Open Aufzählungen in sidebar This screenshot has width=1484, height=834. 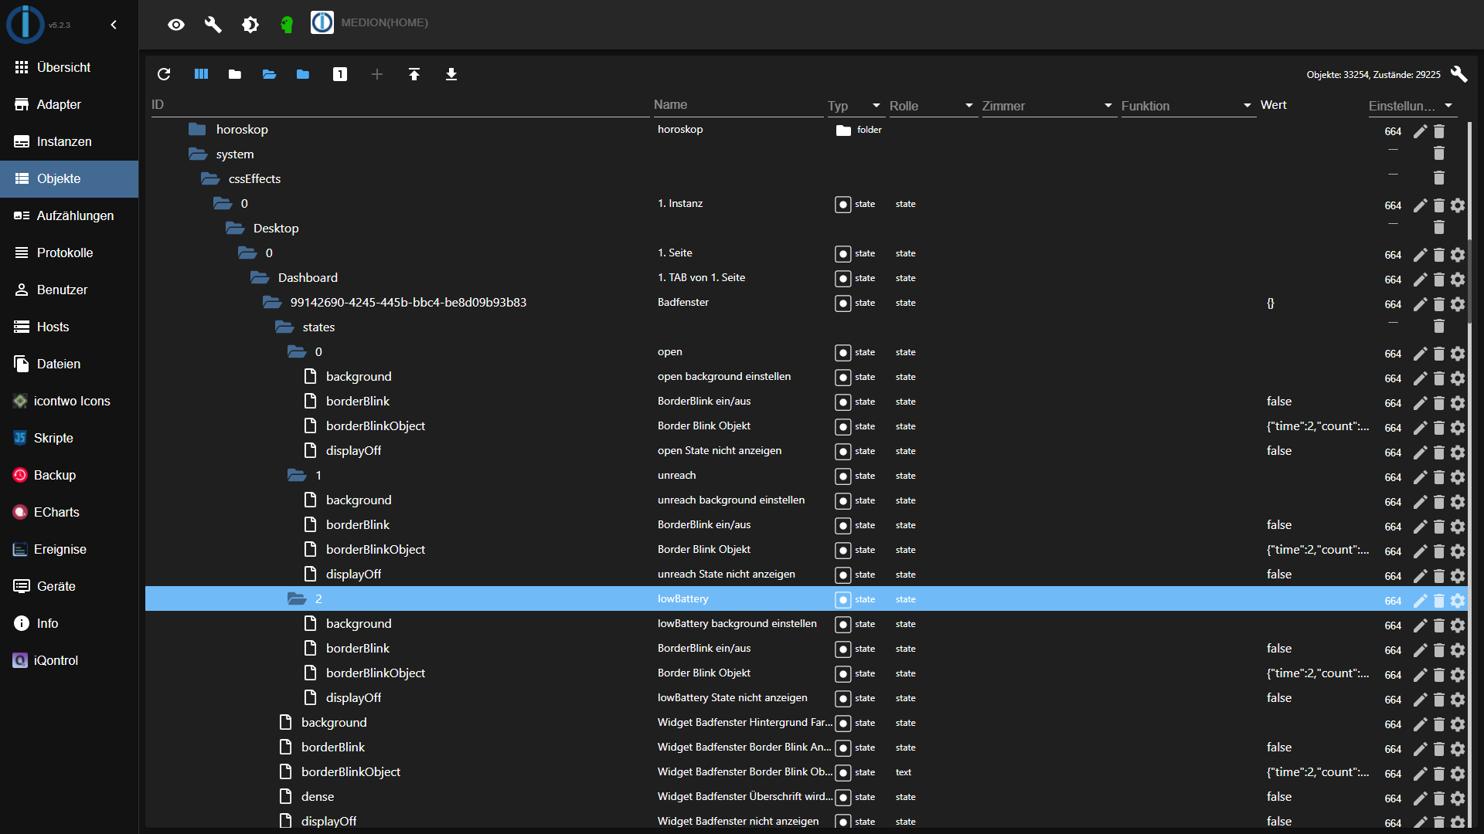(70, 215)
